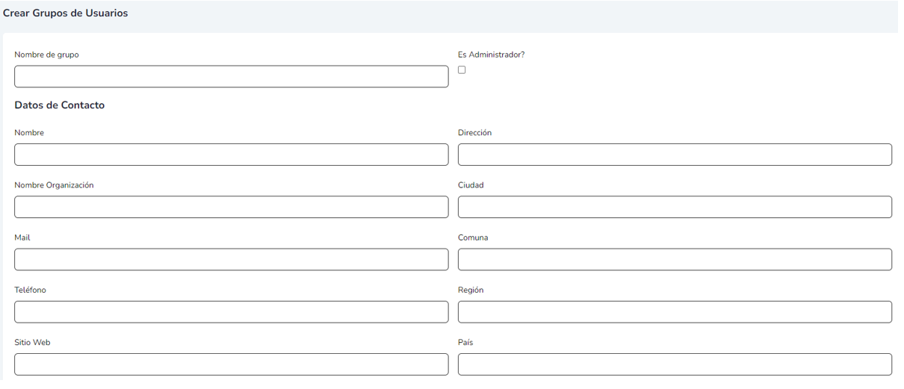Click the Nombre Organización text box

coord(232,207)
